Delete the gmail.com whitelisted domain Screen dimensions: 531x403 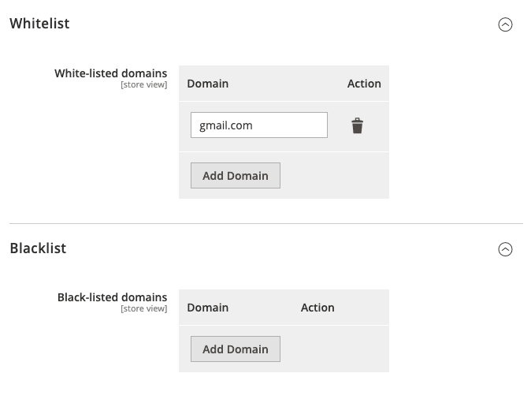(357, 125)
